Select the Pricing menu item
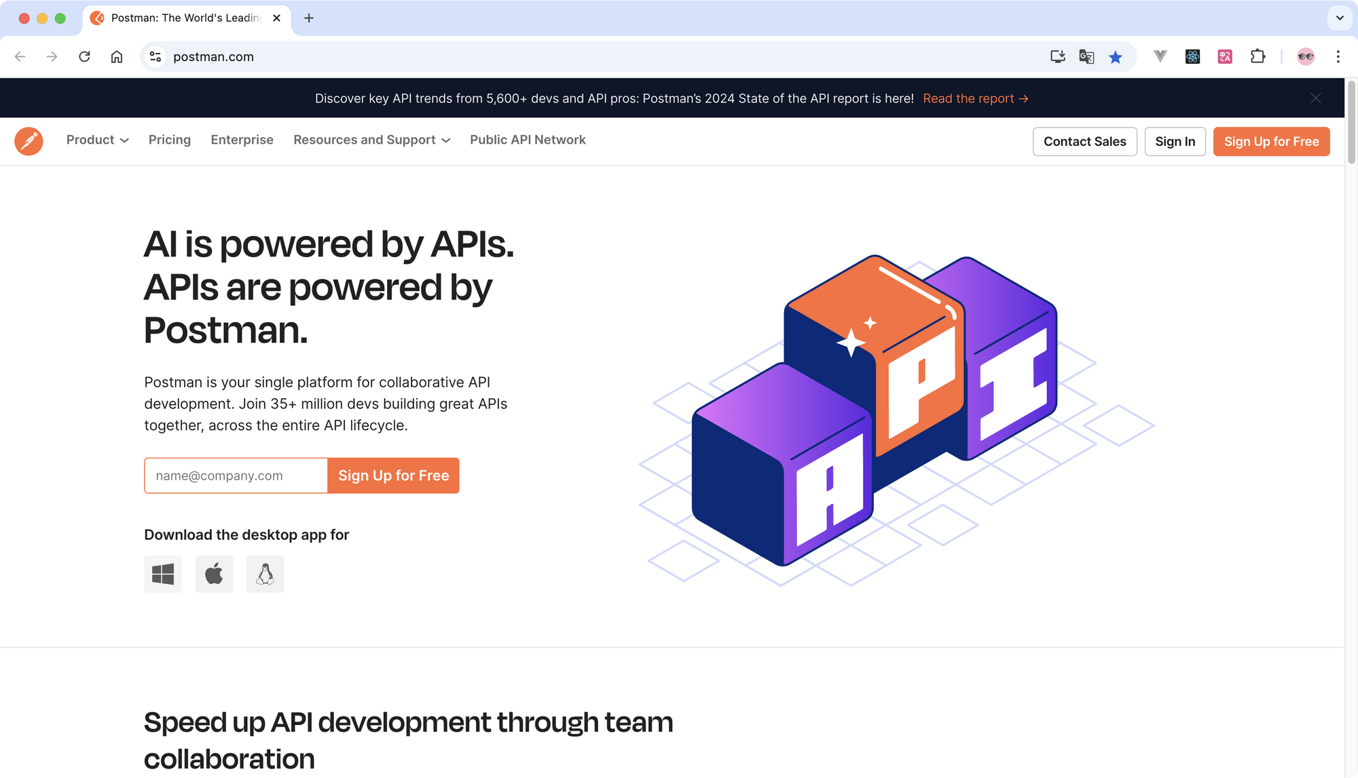This screenshot has height=778, width=1358. click(169, 140)
